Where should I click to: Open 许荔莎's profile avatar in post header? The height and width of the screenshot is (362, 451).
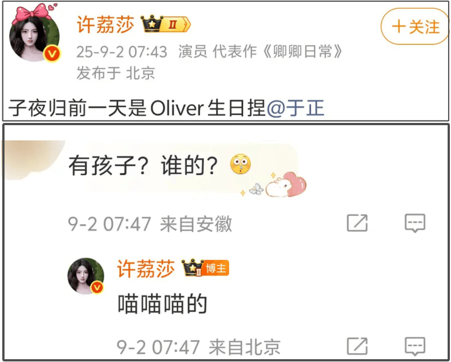coord(34,37)
